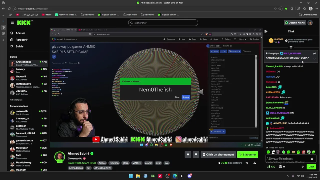The image size is (320, 180).
Task: Open recommended channel Clement_ttt
Action: tap(28, 120)
